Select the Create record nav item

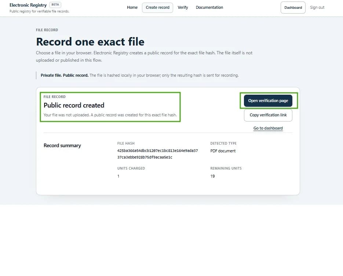click(x=157, y=8)
